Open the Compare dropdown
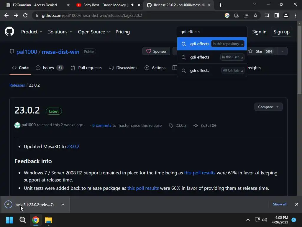 coord(268,107)
